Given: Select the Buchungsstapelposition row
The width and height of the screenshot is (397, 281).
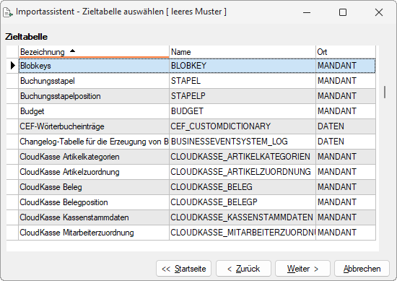Looking at the screenshot, I should coord(197,96).
